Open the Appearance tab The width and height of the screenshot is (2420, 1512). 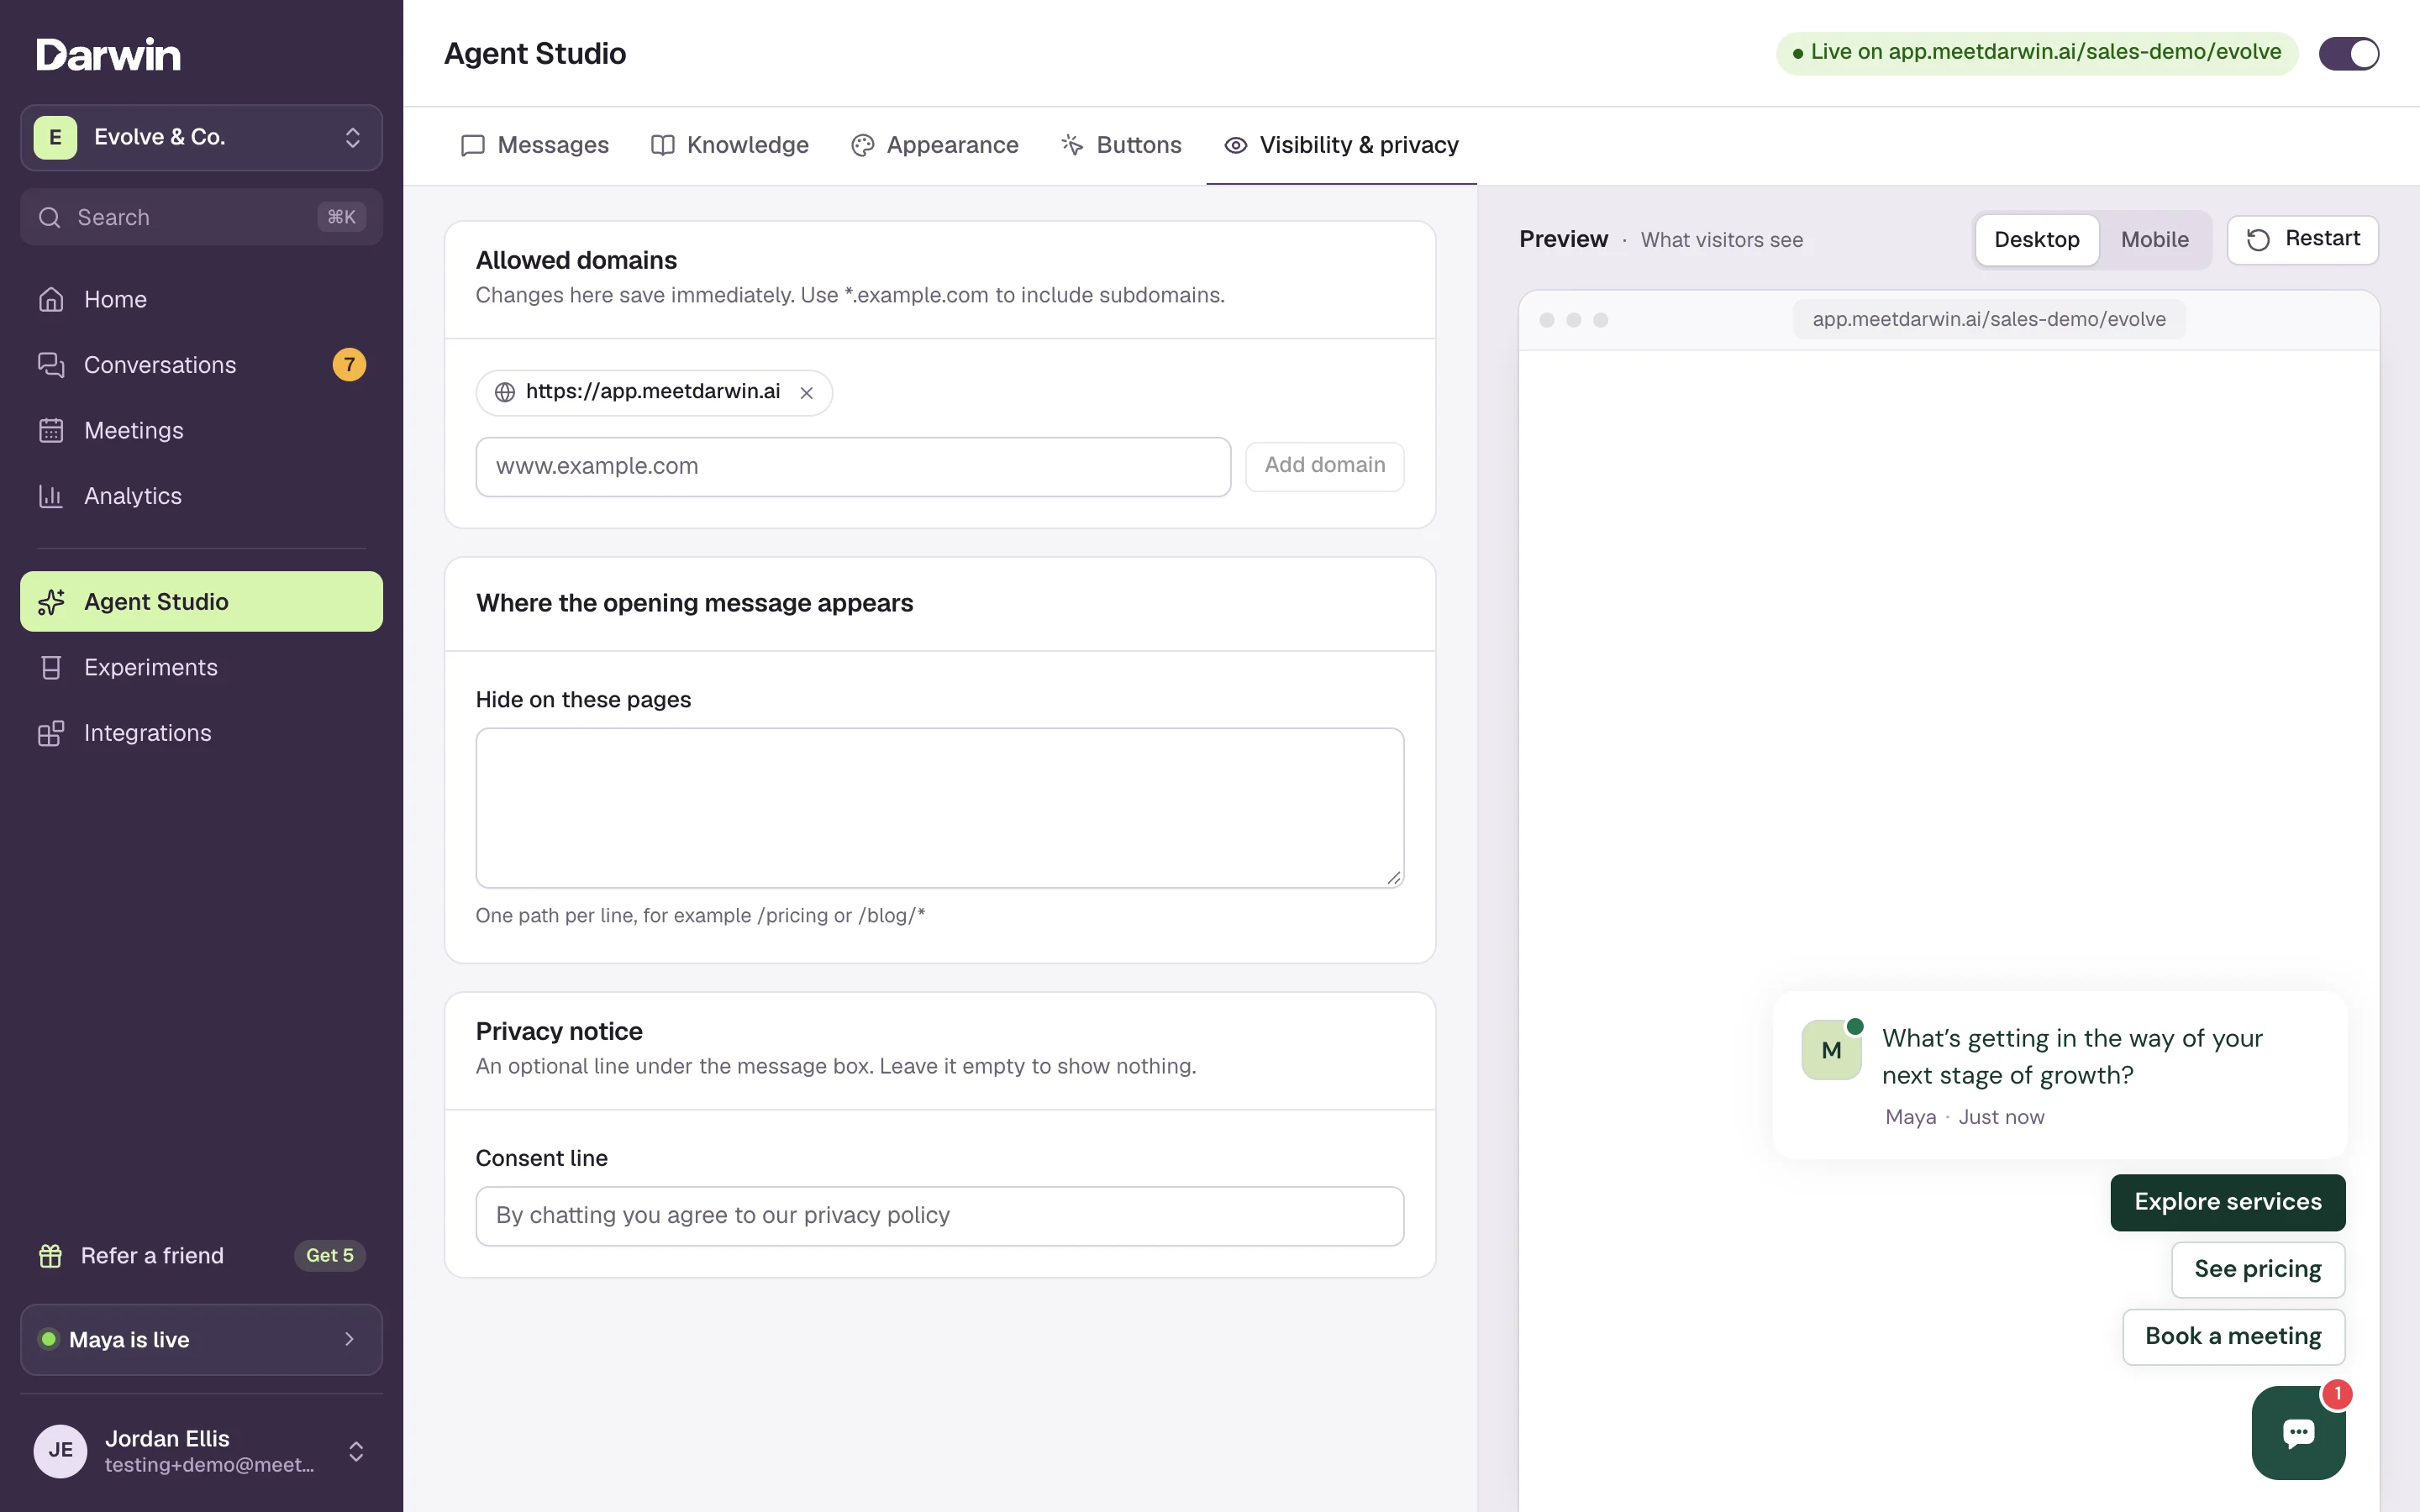935,145
